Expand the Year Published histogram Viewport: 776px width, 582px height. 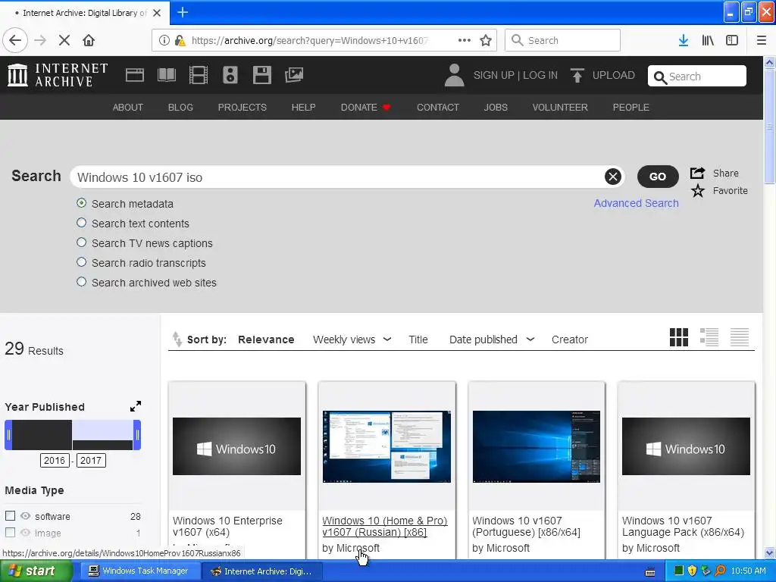[135, 406]
